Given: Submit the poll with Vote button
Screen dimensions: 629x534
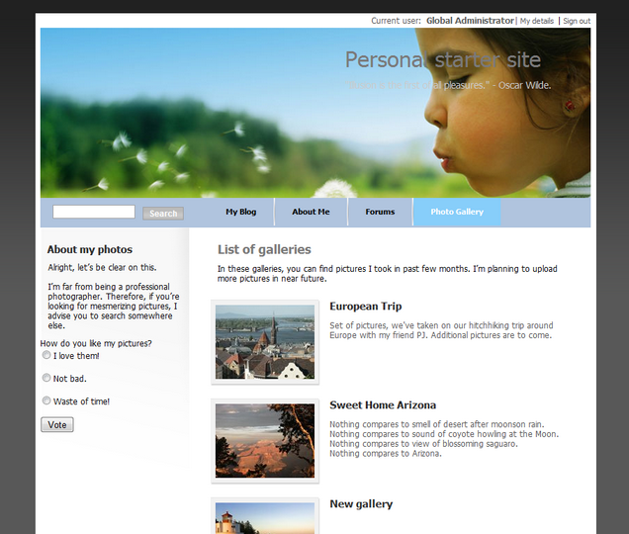Looking at the screenshot, I should tap(57, 425).
